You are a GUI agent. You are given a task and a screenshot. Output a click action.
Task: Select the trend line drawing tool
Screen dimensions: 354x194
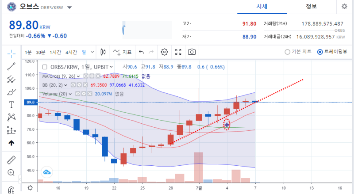coord(12,67)
